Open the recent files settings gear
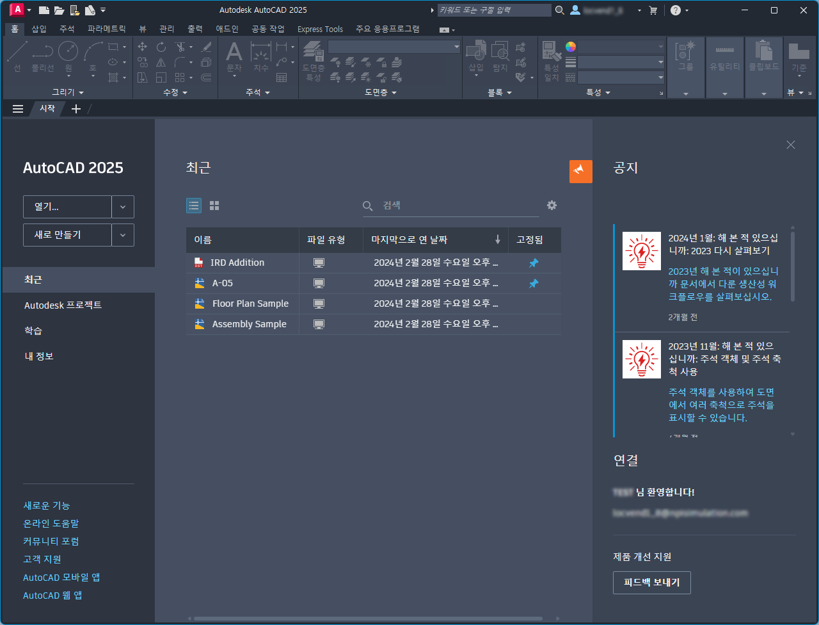This screenshot has width=819, height=625. (552, 206)
